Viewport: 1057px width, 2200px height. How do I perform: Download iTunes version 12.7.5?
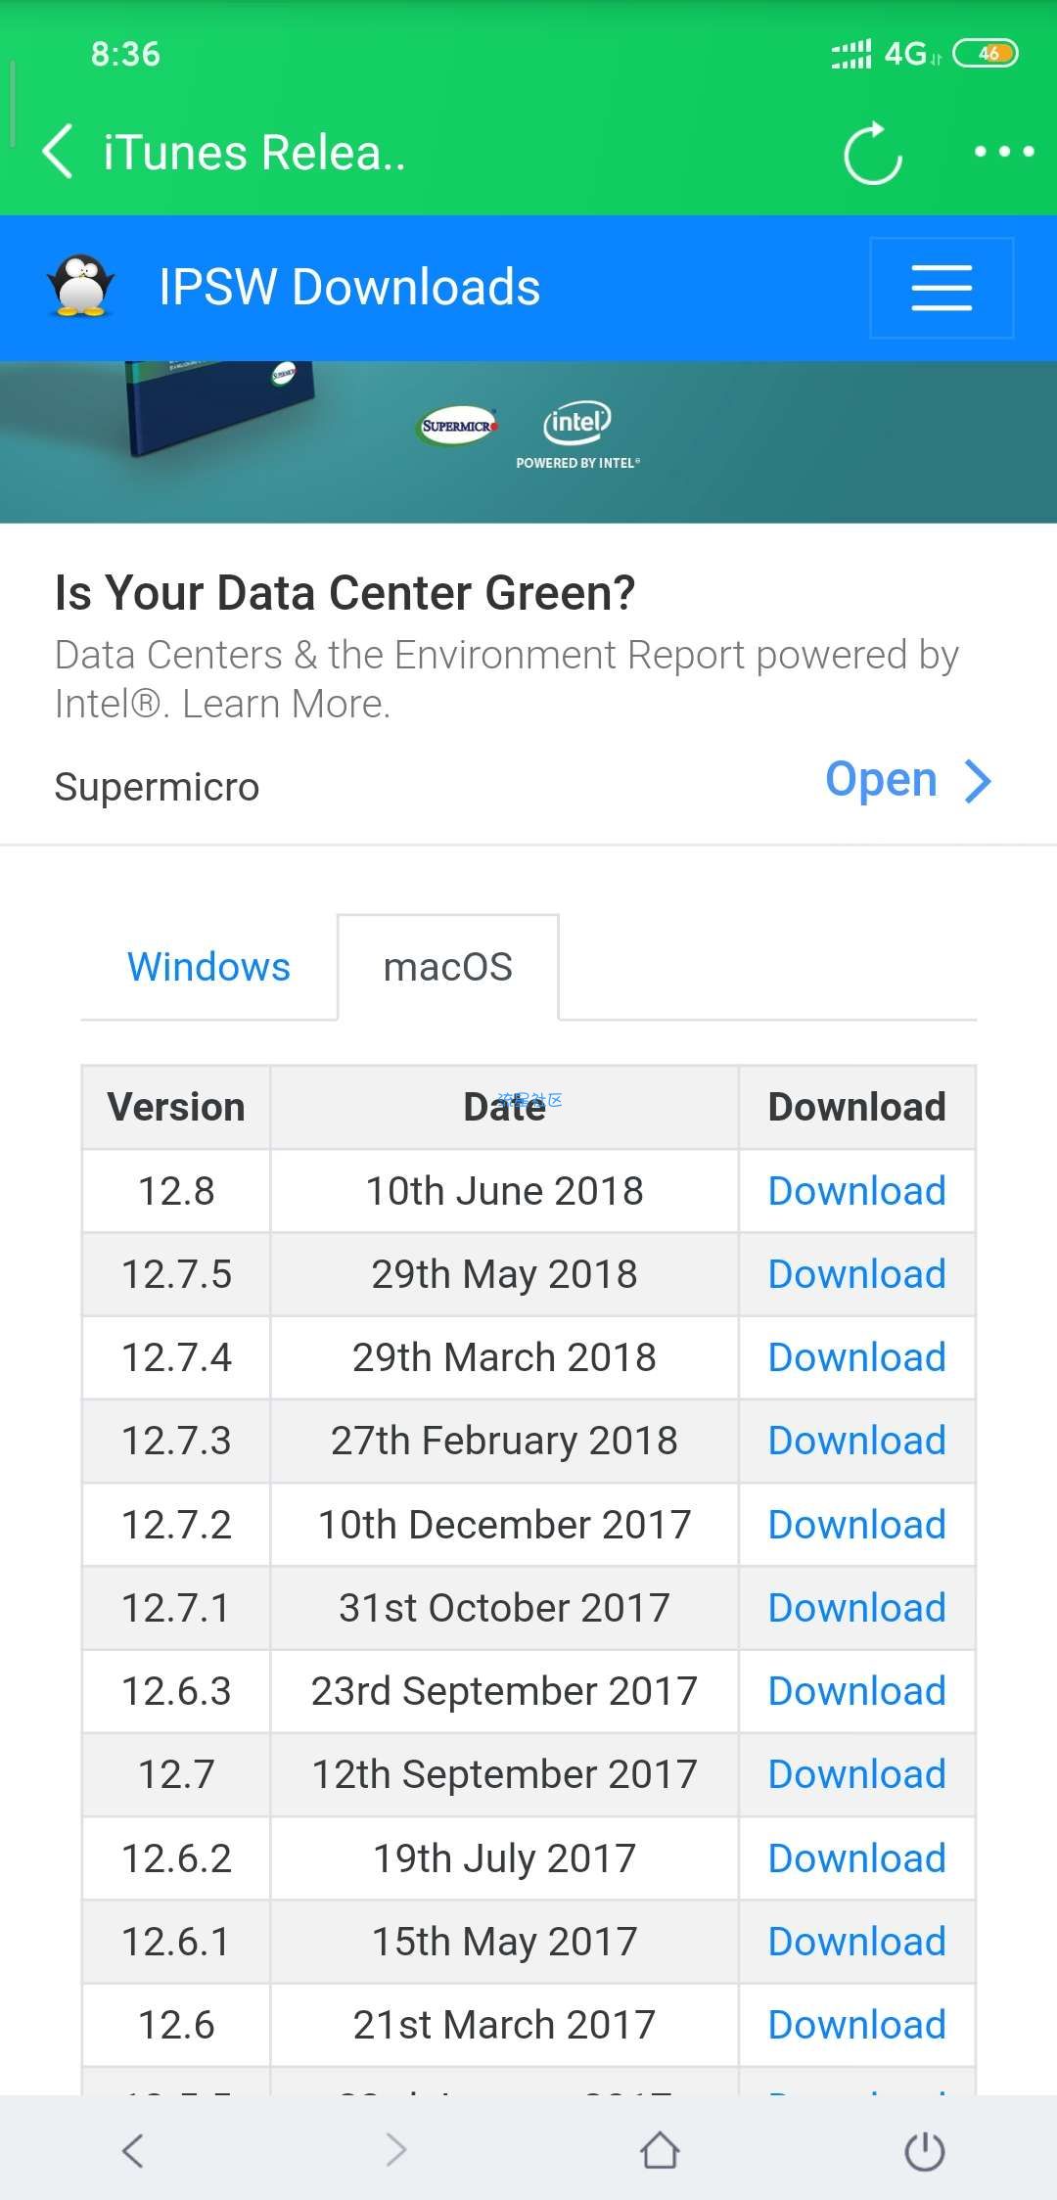[856, 1274]
